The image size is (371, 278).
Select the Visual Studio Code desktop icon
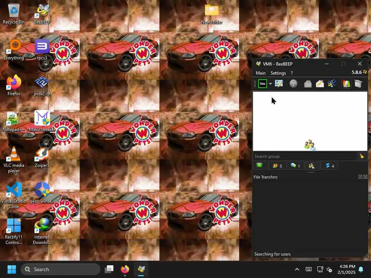(14, 195)
